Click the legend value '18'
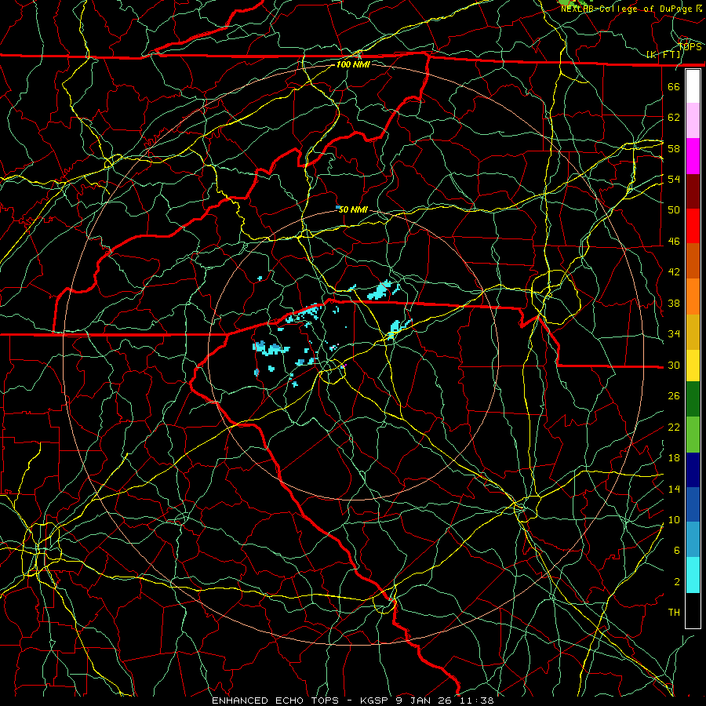706x706 pixels. point(674,458)
